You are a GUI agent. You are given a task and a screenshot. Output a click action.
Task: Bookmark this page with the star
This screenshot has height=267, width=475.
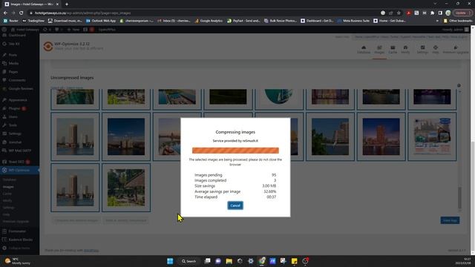[x=399, y=13]
